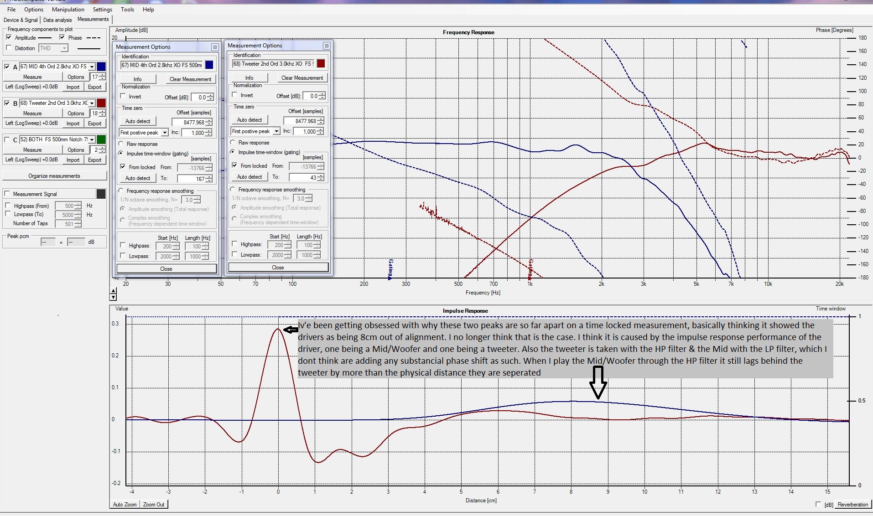This screenshot has width=873, height=516.
Task: Enable Highpass (From) checkbox in left panel
Action: 8,206
